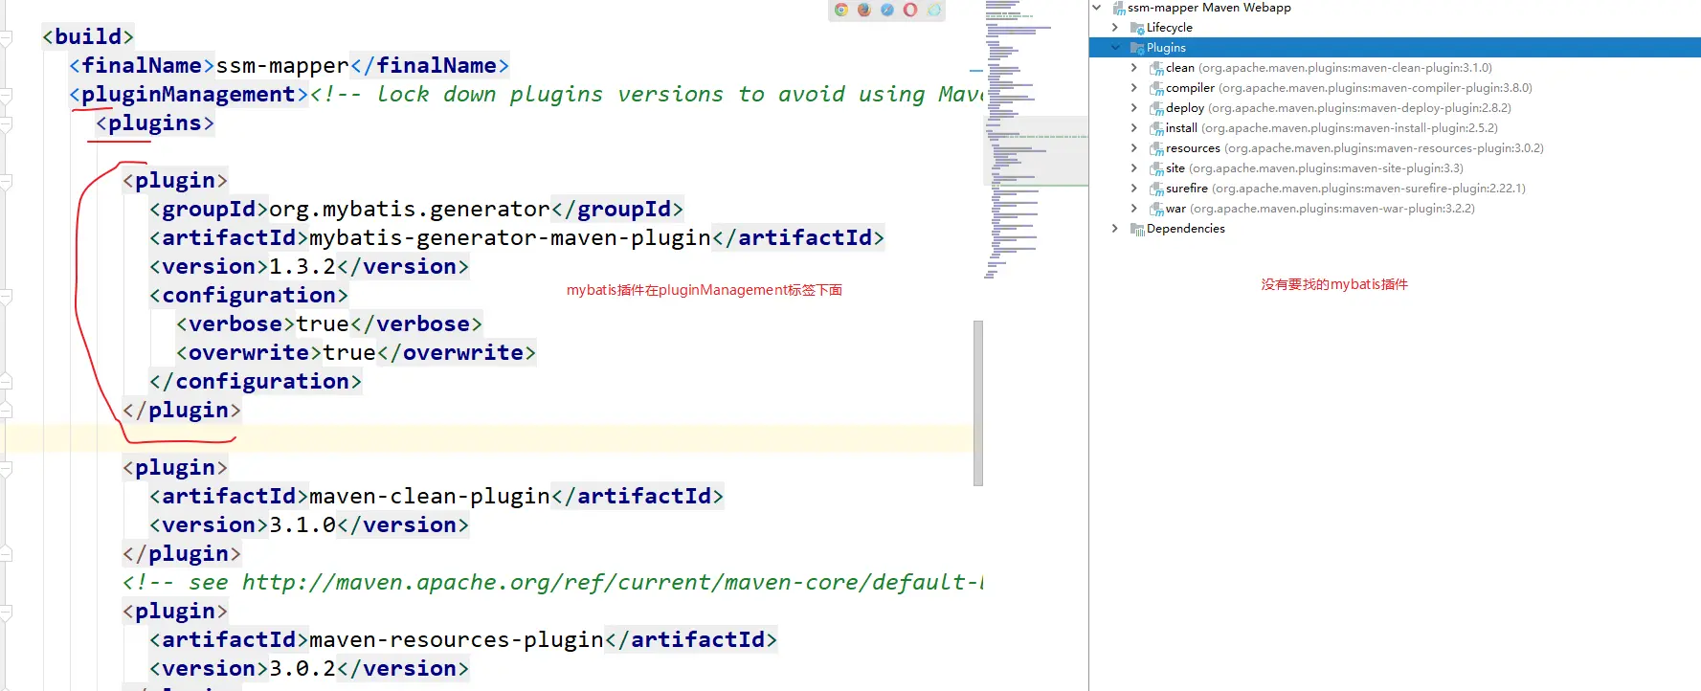Click the site plugin's Maven icon
This screenshot has width=1701, height=691.
coord(1156,168)
